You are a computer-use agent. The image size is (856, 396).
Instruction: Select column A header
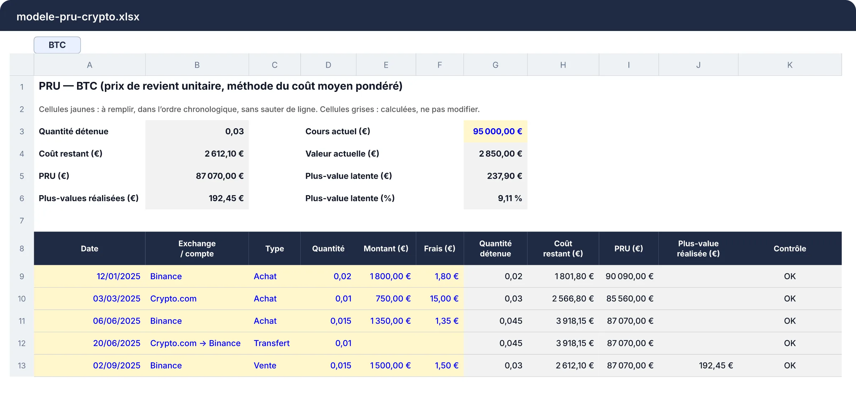click(90, 65)
